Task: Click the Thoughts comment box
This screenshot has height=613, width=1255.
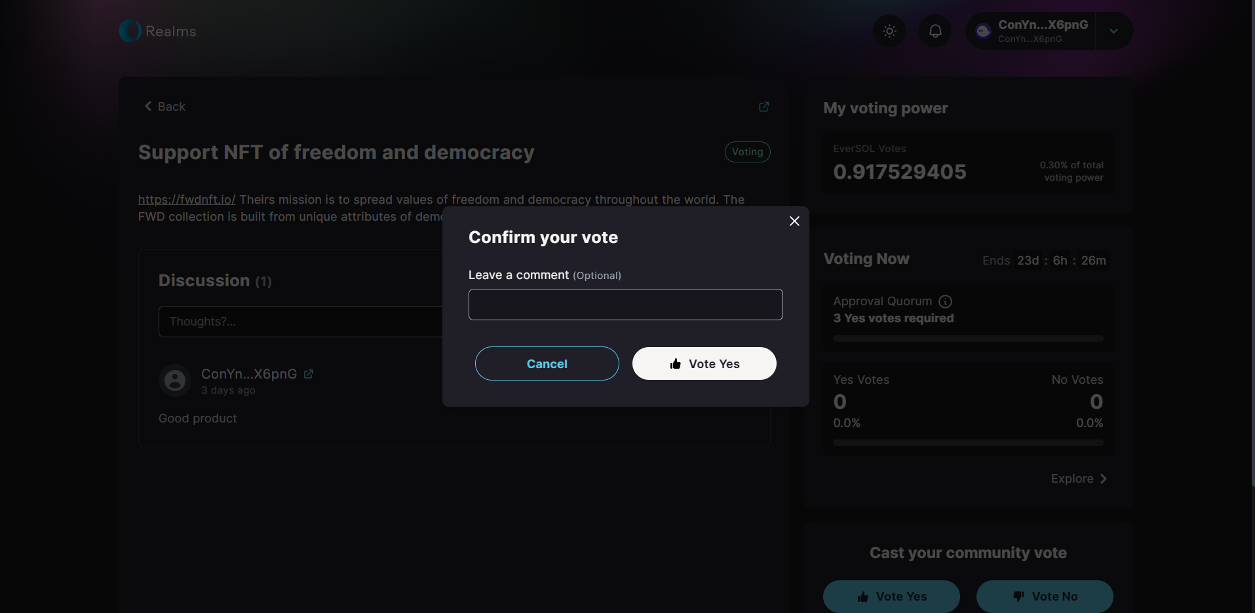Action: 301,322
